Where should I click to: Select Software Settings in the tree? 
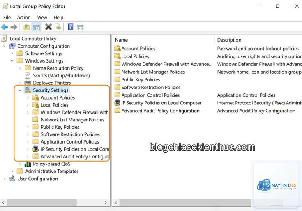click(44, 53)
